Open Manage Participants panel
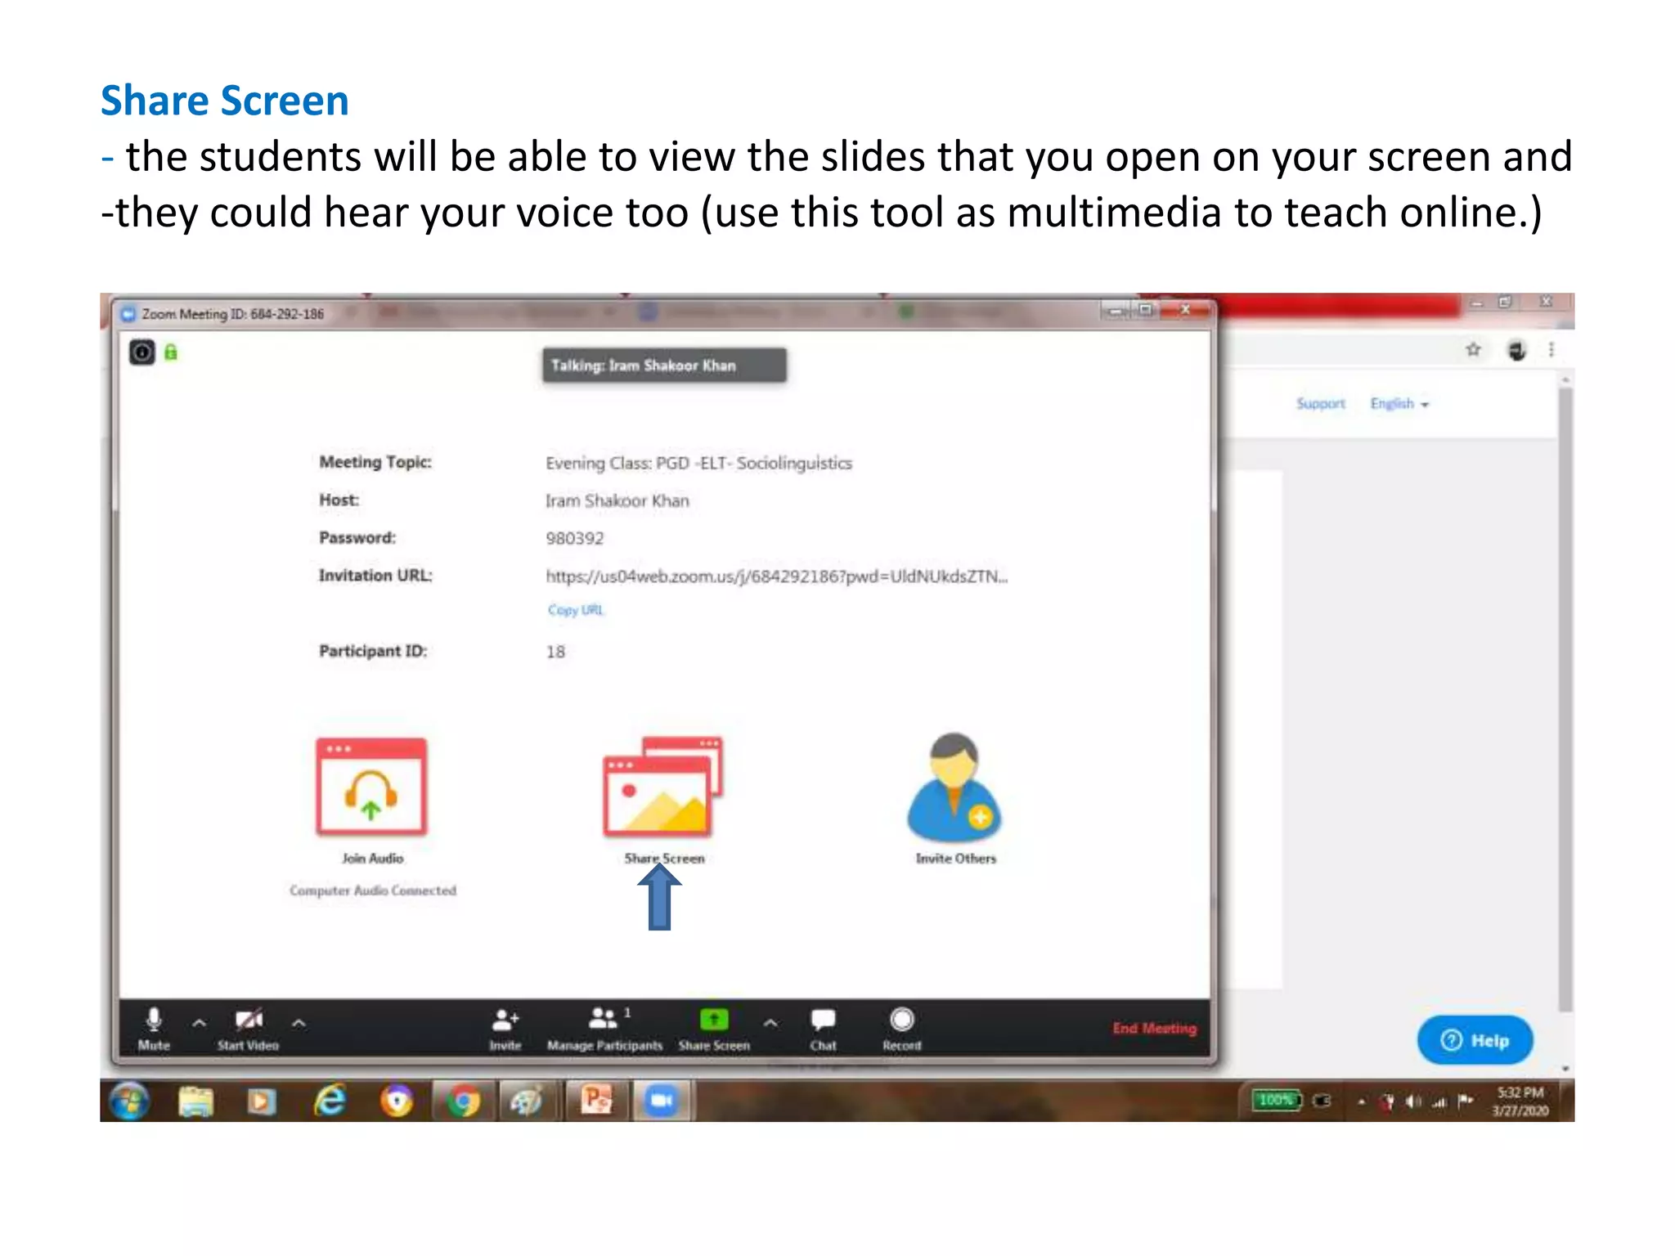The height and width of the screenshot is (1256, 1675). coord(605,1029)
